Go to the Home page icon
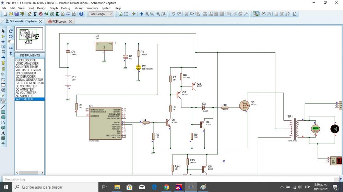The image size is (343, 192). click(x=29, y=14)
